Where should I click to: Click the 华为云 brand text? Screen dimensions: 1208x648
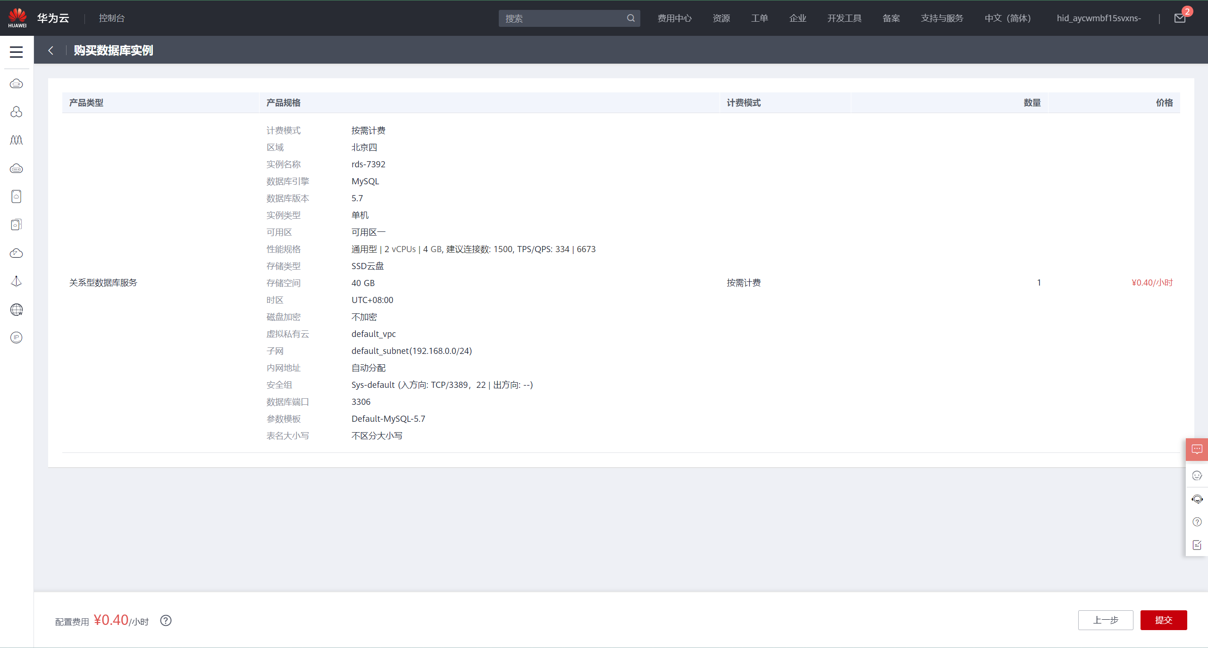coord(53,18)
